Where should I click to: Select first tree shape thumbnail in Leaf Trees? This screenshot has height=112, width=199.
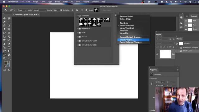[81, 20]
